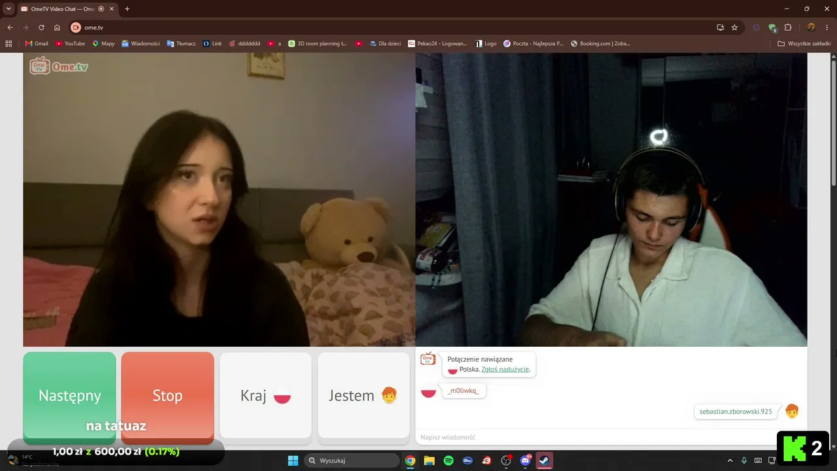Click the _m0liwkq_ chat message
The image size is (837, 471).
(464, 391)
